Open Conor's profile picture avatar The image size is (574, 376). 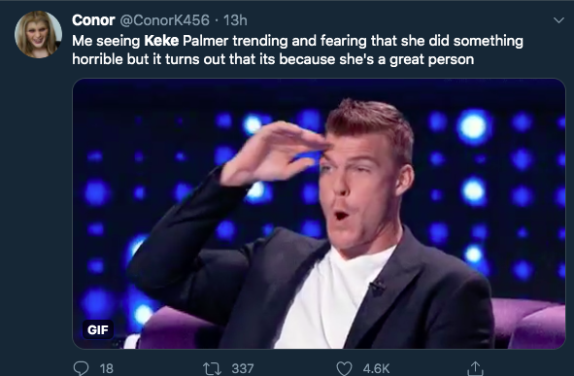point(38,34)
